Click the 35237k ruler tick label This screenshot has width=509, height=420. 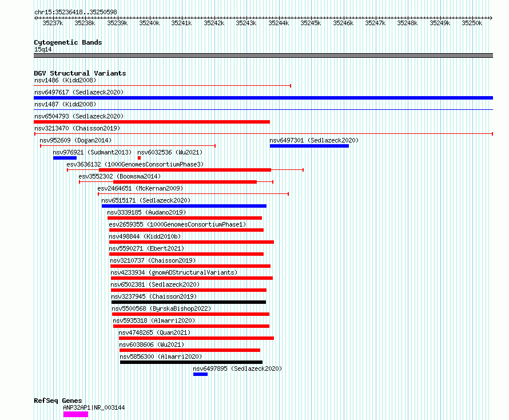click(x=53, y=23)
